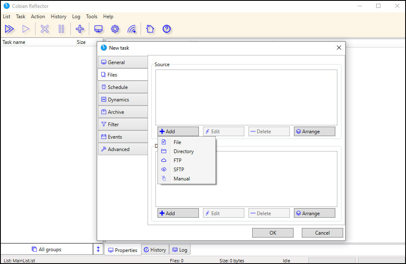406x264 pixels.
Task: Click the OK button
Action: (273, 233)
